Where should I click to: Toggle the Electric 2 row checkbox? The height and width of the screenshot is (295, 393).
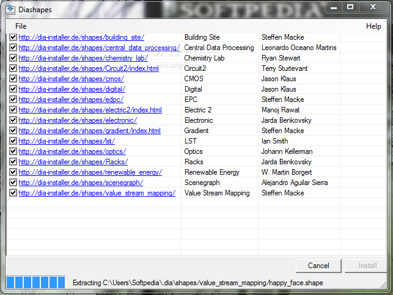pyautogui.click(x=13, y=110)
